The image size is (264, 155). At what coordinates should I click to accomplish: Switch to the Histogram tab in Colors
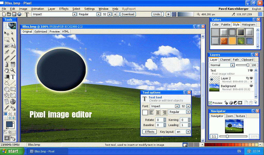tap(248, 25)
